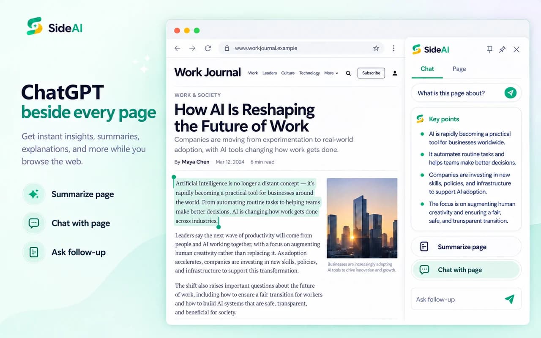Send the follow-up with paper plane icon
The width and height of the screenshot is (541, 338).
click(510, 299)
